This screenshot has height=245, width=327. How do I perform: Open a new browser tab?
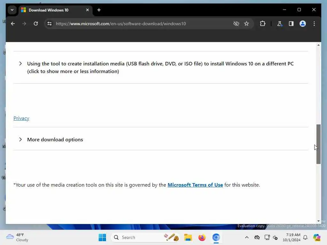click(x=99, y=10)
